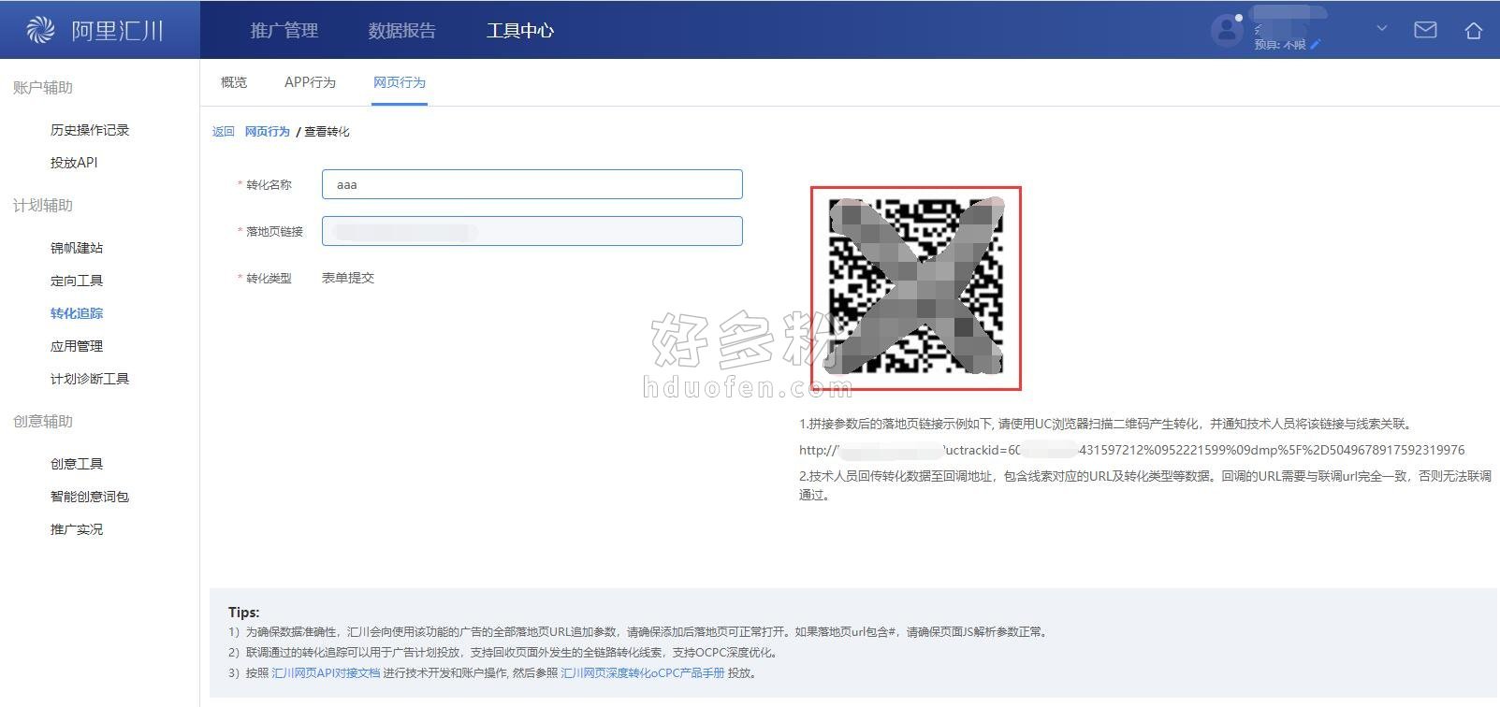This screenshot has height=707, width=1500.
Task: Open 推广管理 top menu
Action: (284, 30)
